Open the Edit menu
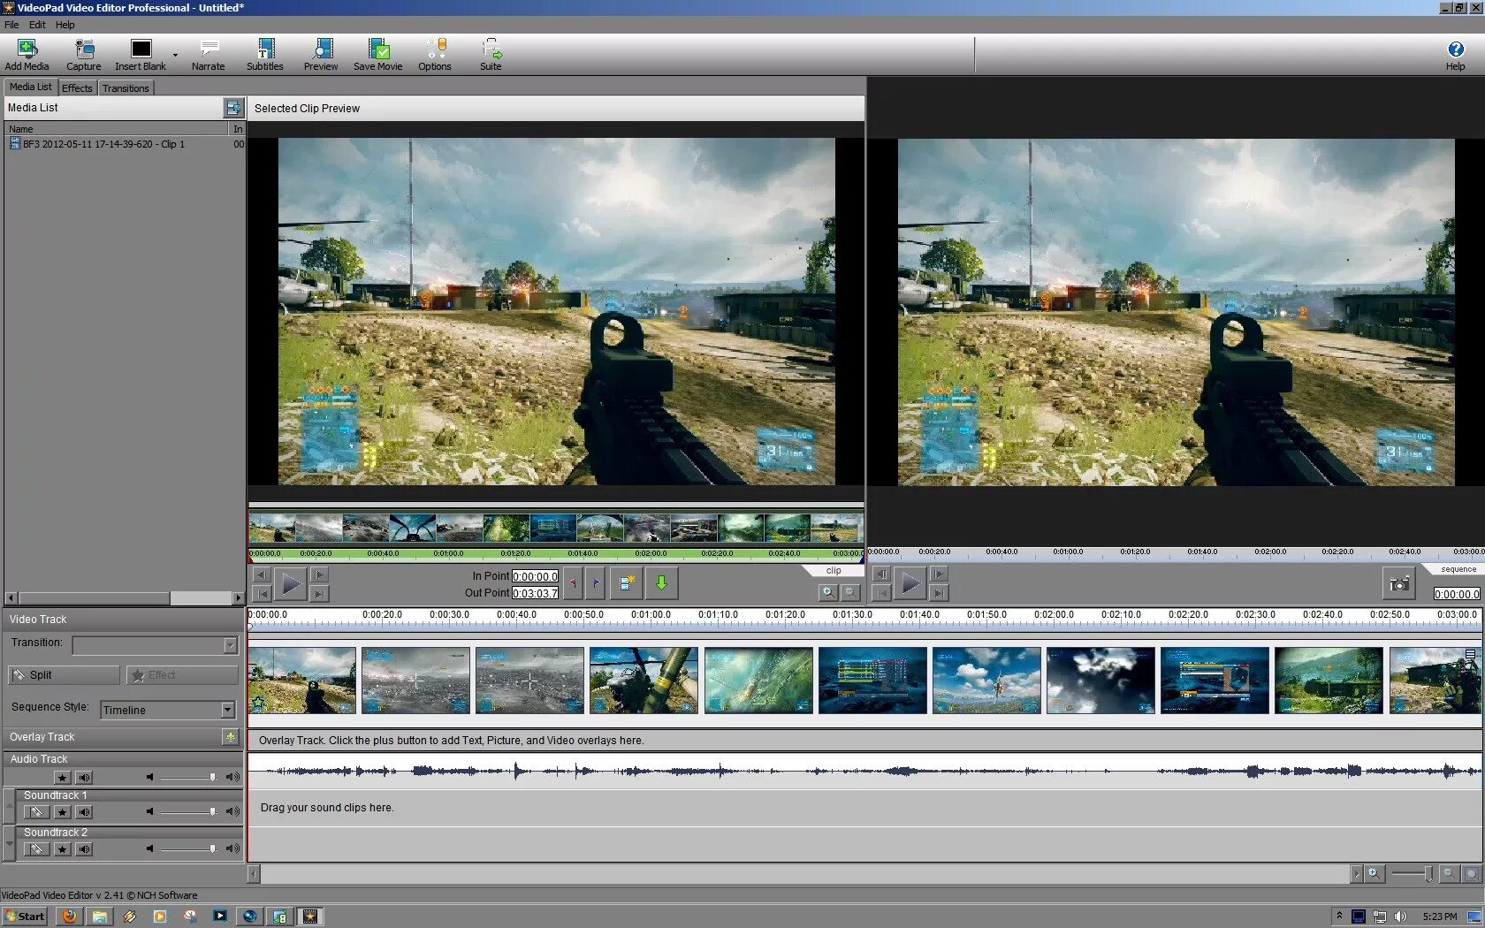1485x928 pixels. tap(37, 25)
